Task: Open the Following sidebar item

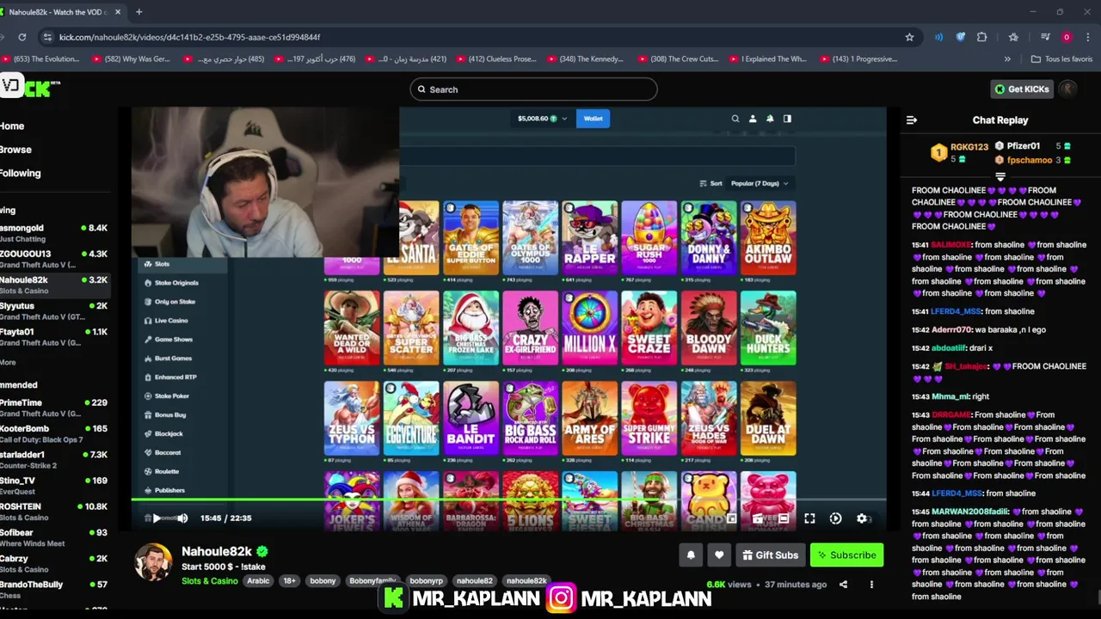Action: (21, 173)
